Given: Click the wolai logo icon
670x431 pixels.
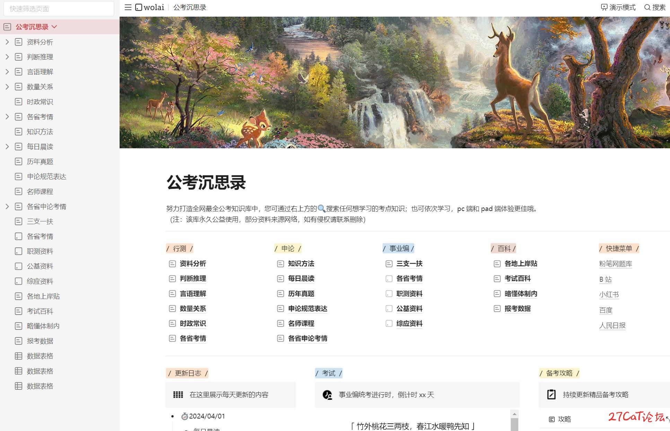Looking at the screenshot, I should click(x=139, y=7).
